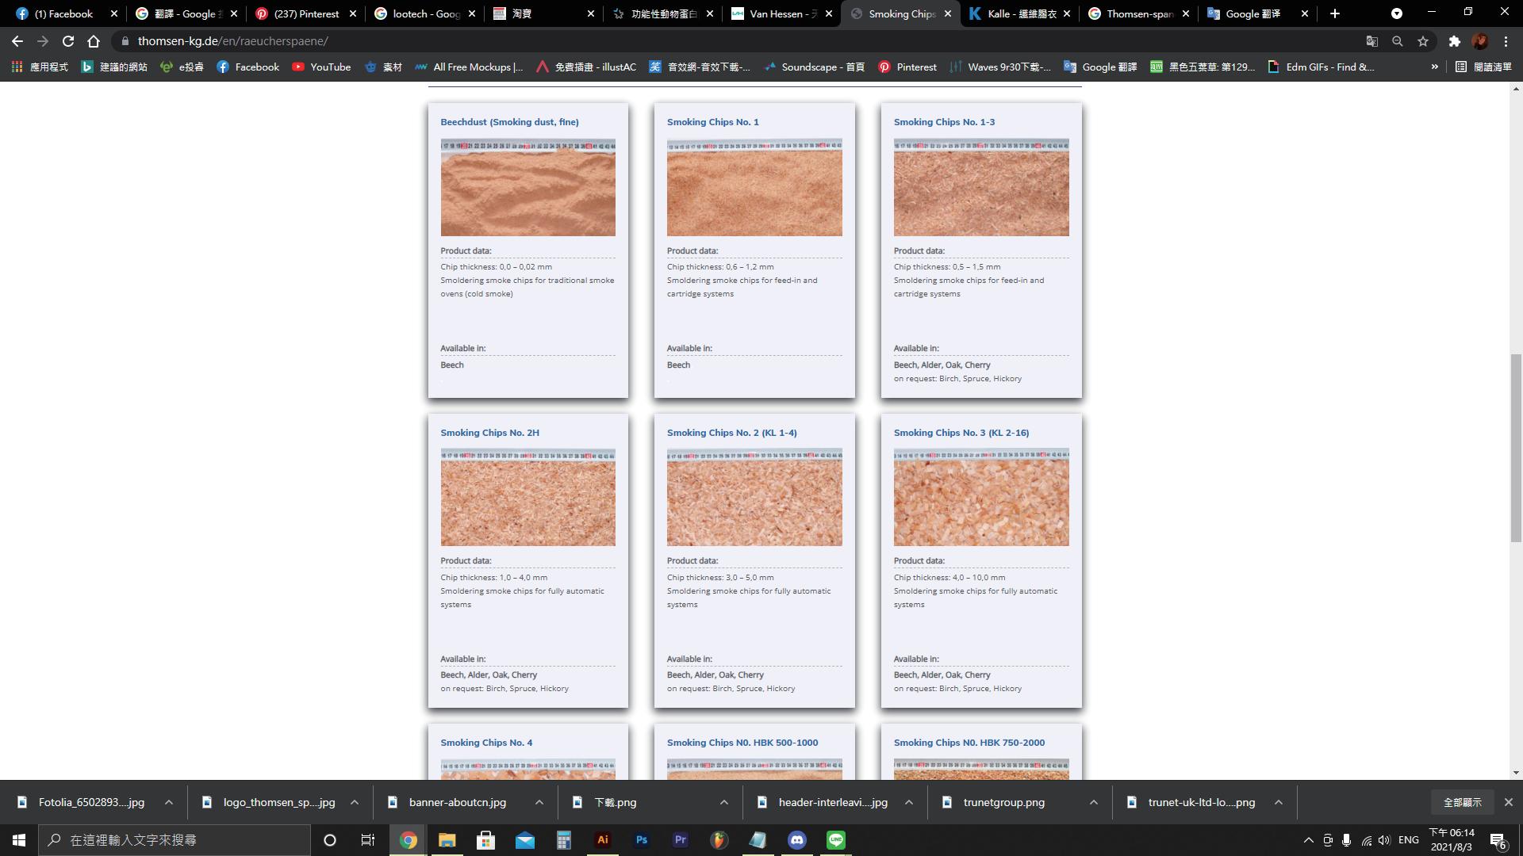Click Show All downloads button
This screenshot has width=1523, height=856.
coord(1462,802)
